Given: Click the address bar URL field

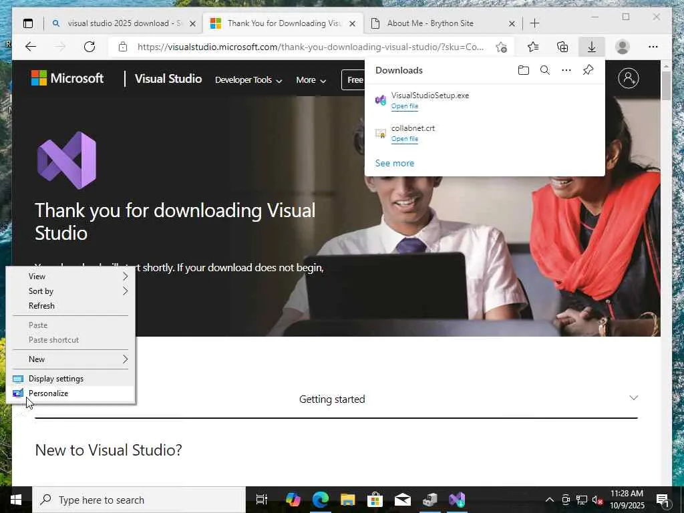Looking at the screenshot, I should (x=311, y=47).
